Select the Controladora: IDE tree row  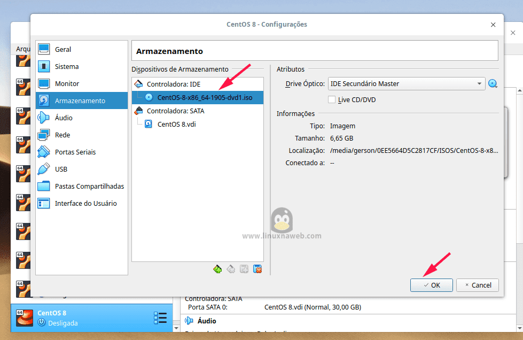point(198,84)
